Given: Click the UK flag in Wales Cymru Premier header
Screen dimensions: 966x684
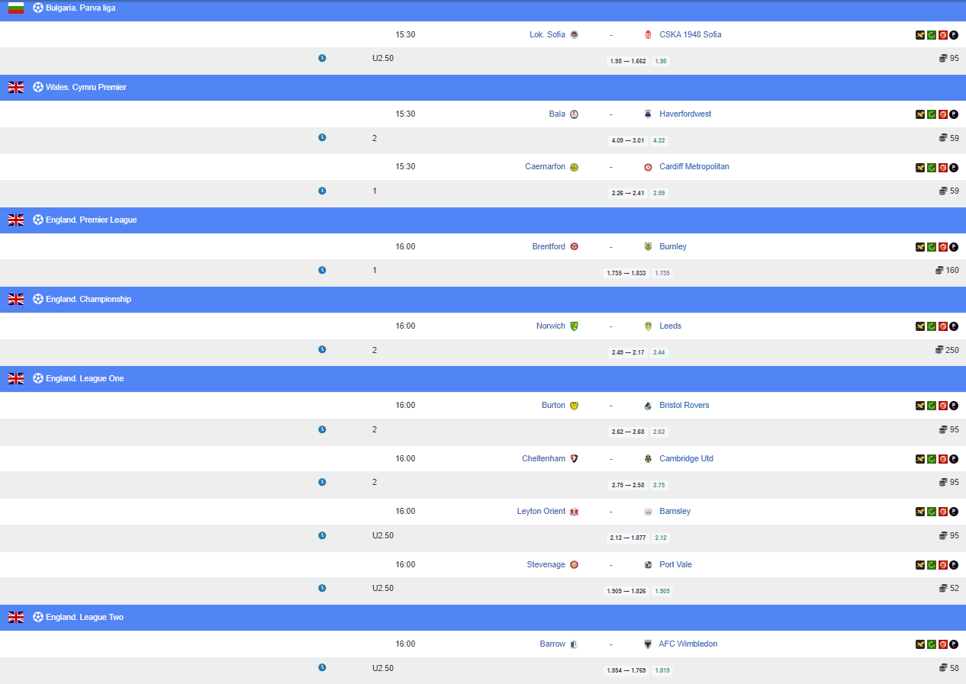Looking at the screenshot, I should pyautogui.click(x=16, y=87).
